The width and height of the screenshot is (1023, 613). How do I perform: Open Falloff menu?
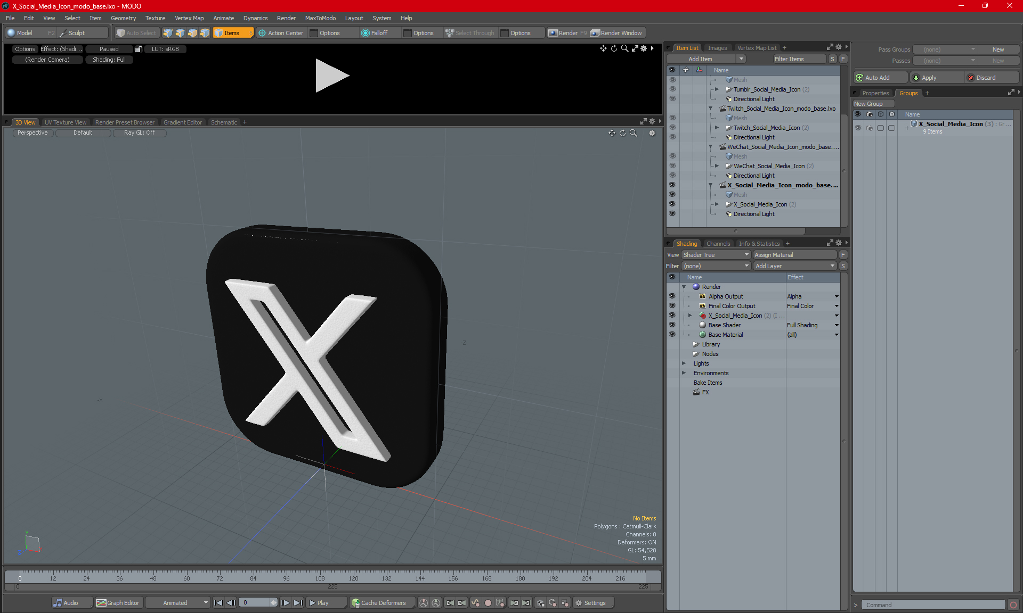pos(379,33)
